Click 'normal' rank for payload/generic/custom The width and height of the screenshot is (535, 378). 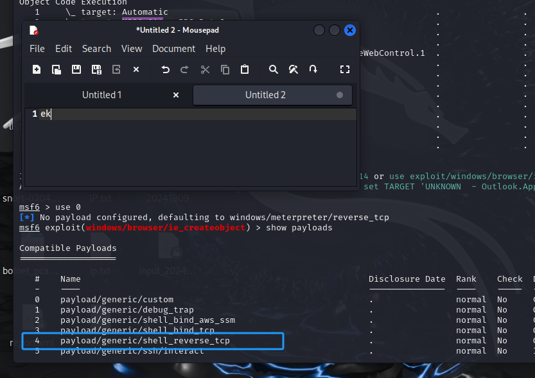471,300
